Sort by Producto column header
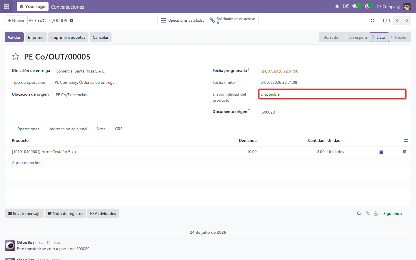The height and width of the screenshot is (260, 416). tap(20, 140)
